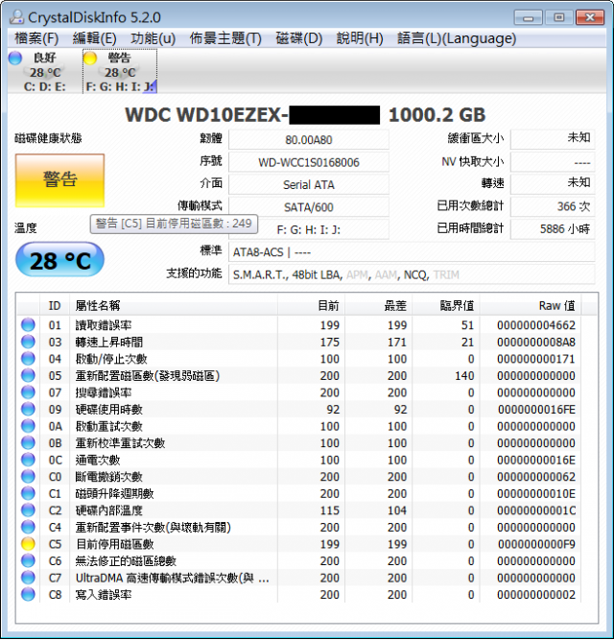Click the 最差 column header
The image size is (614, 640).
point(379,306)
